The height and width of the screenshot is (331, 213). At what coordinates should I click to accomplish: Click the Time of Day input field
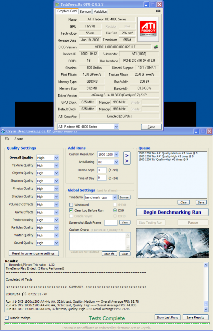102,178
